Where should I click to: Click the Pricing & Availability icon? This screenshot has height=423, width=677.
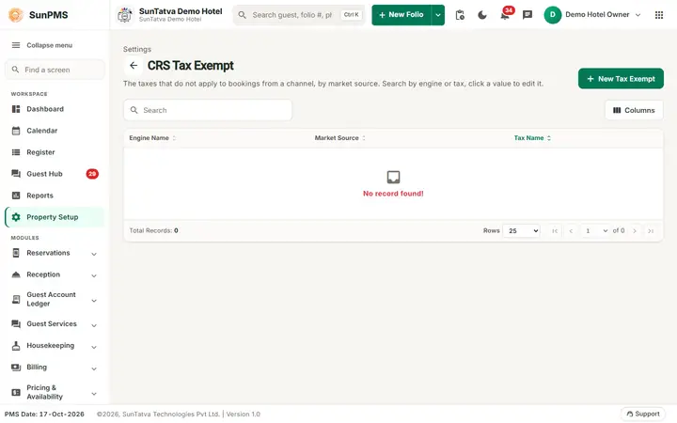pos(16,392)
